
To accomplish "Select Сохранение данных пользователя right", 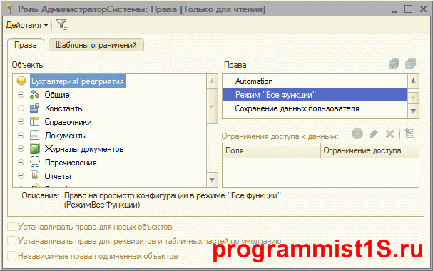I will point(315,108).
